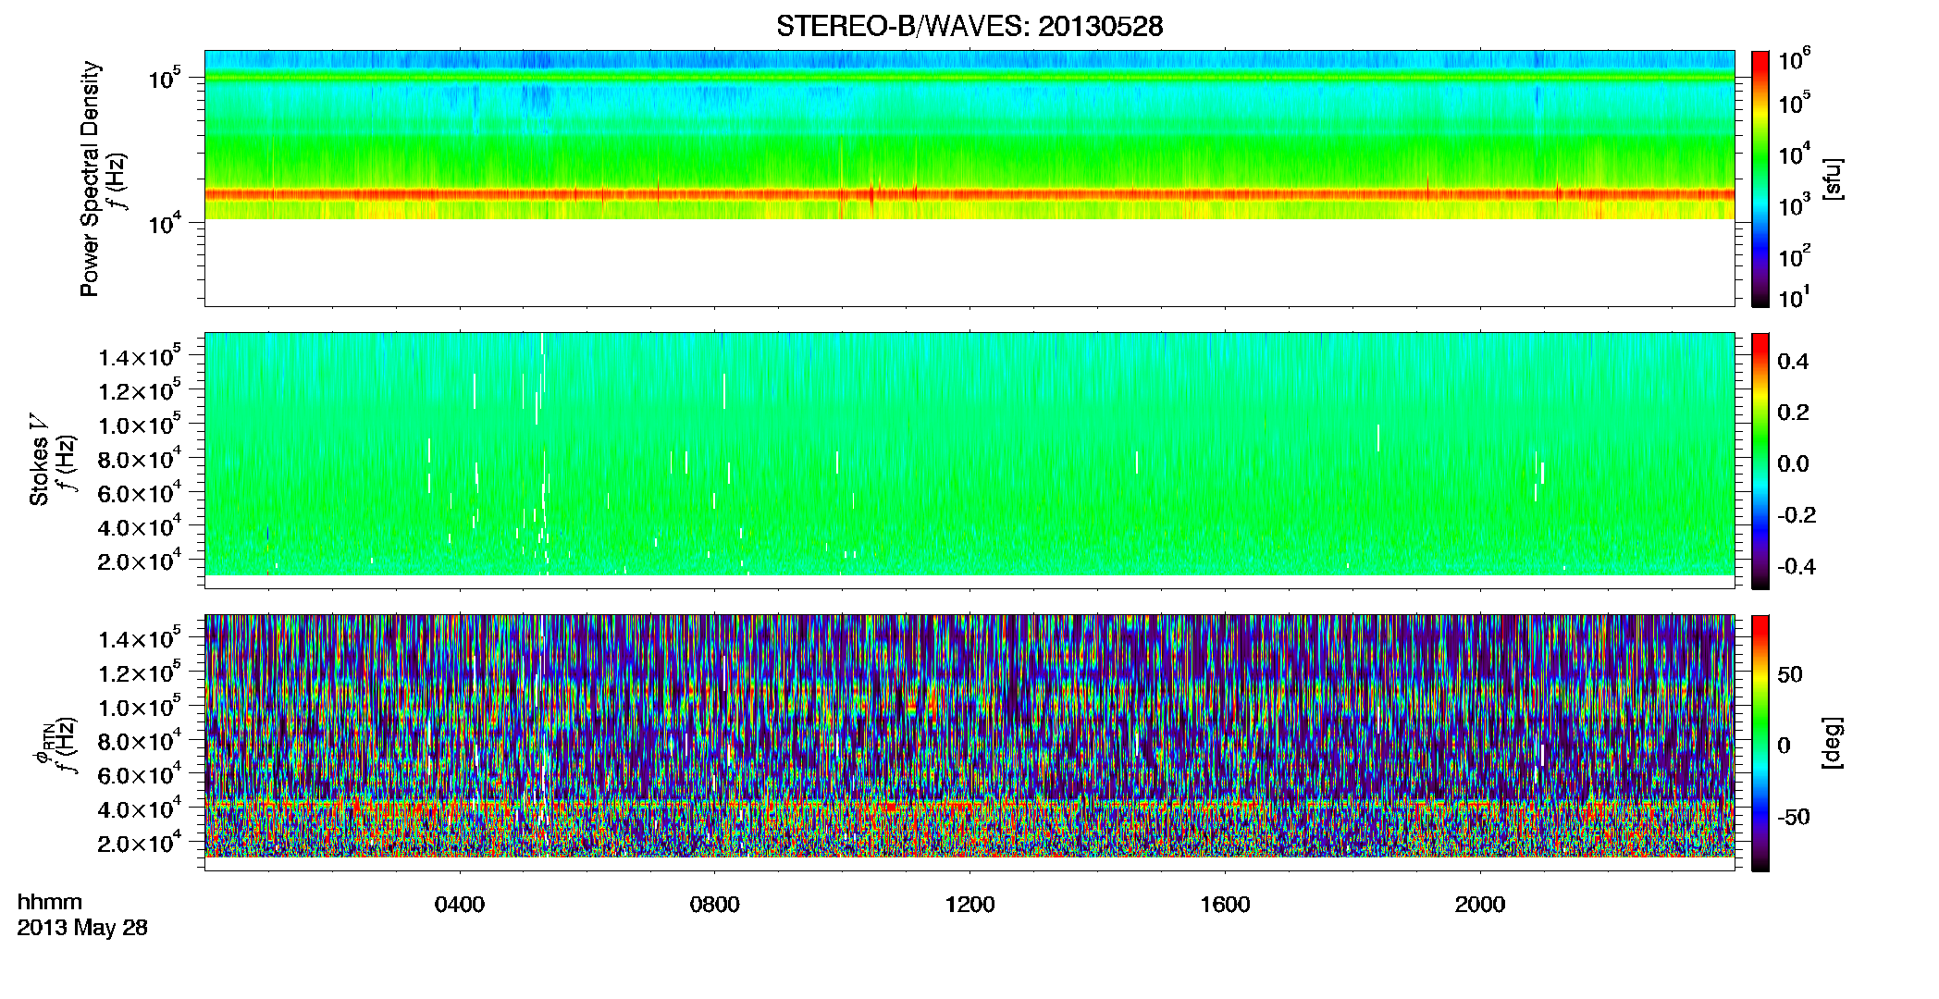Click the phi RTN degree colorbar

tap(1760, 743)
